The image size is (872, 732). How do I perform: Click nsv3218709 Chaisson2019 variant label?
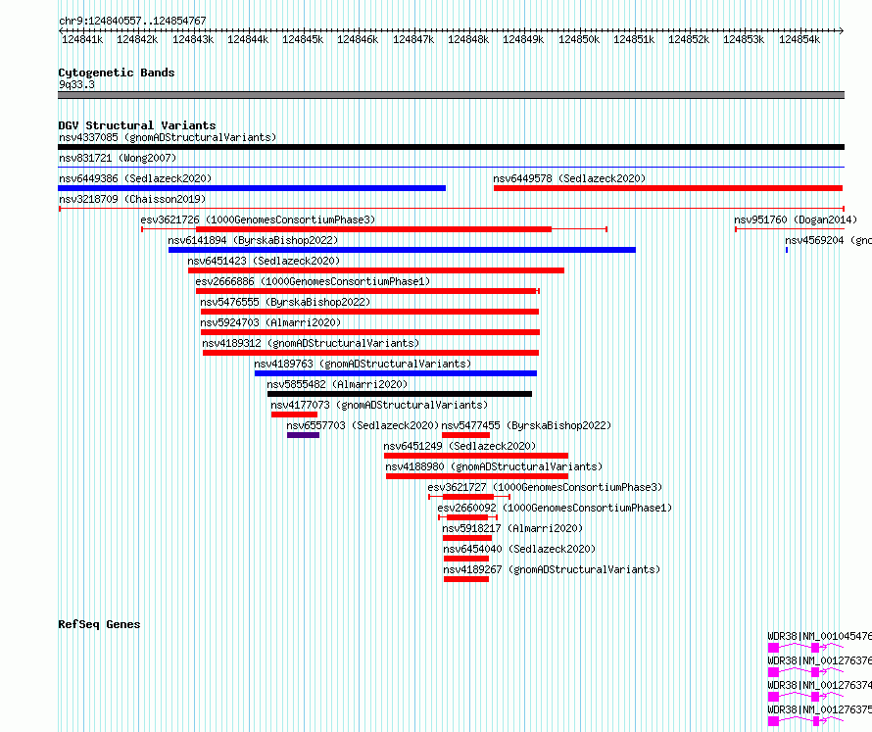tap(132, 199)
